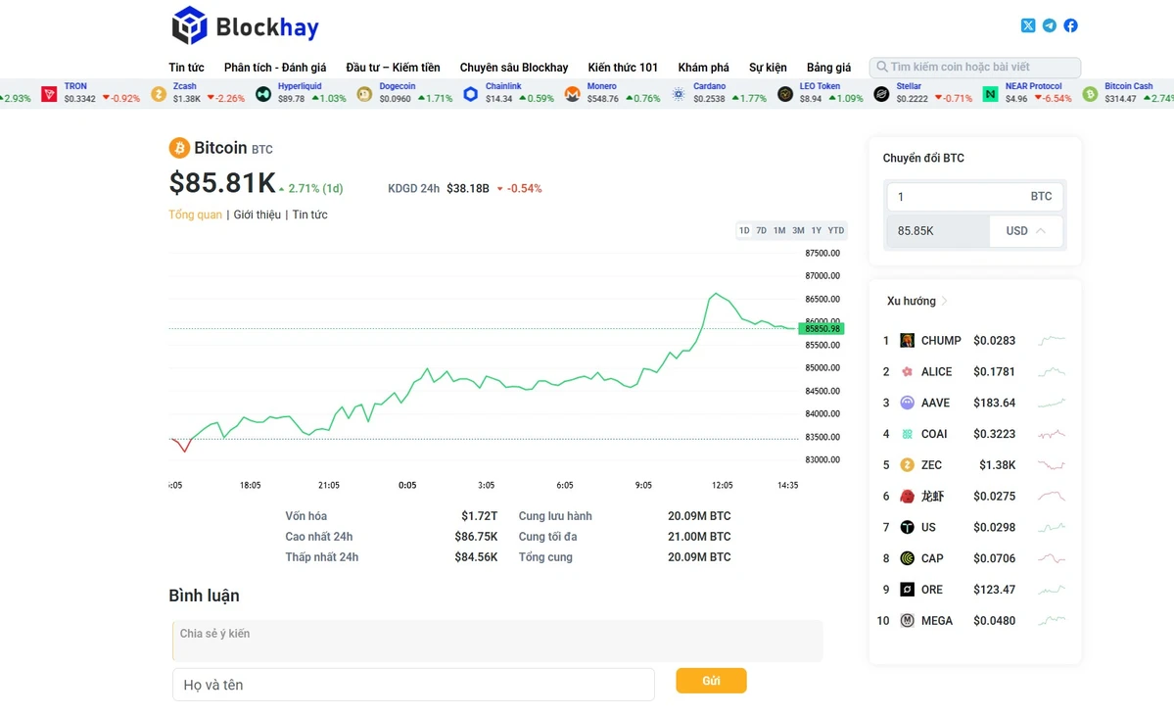1174x716 pixels.
Task: Click the Monero icon in ticker
Action: 572,94
